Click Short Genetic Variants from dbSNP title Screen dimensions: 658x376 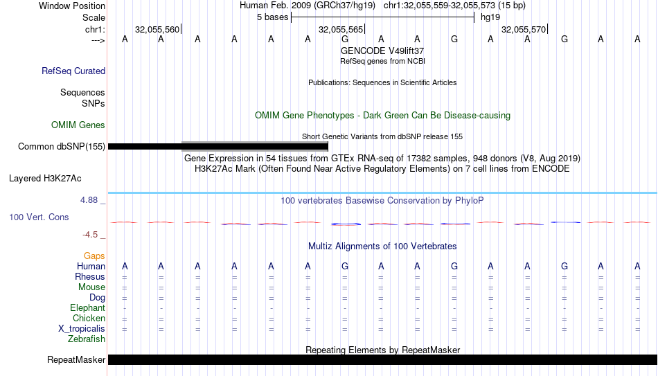pyautogui.click(x=382, y=137)
